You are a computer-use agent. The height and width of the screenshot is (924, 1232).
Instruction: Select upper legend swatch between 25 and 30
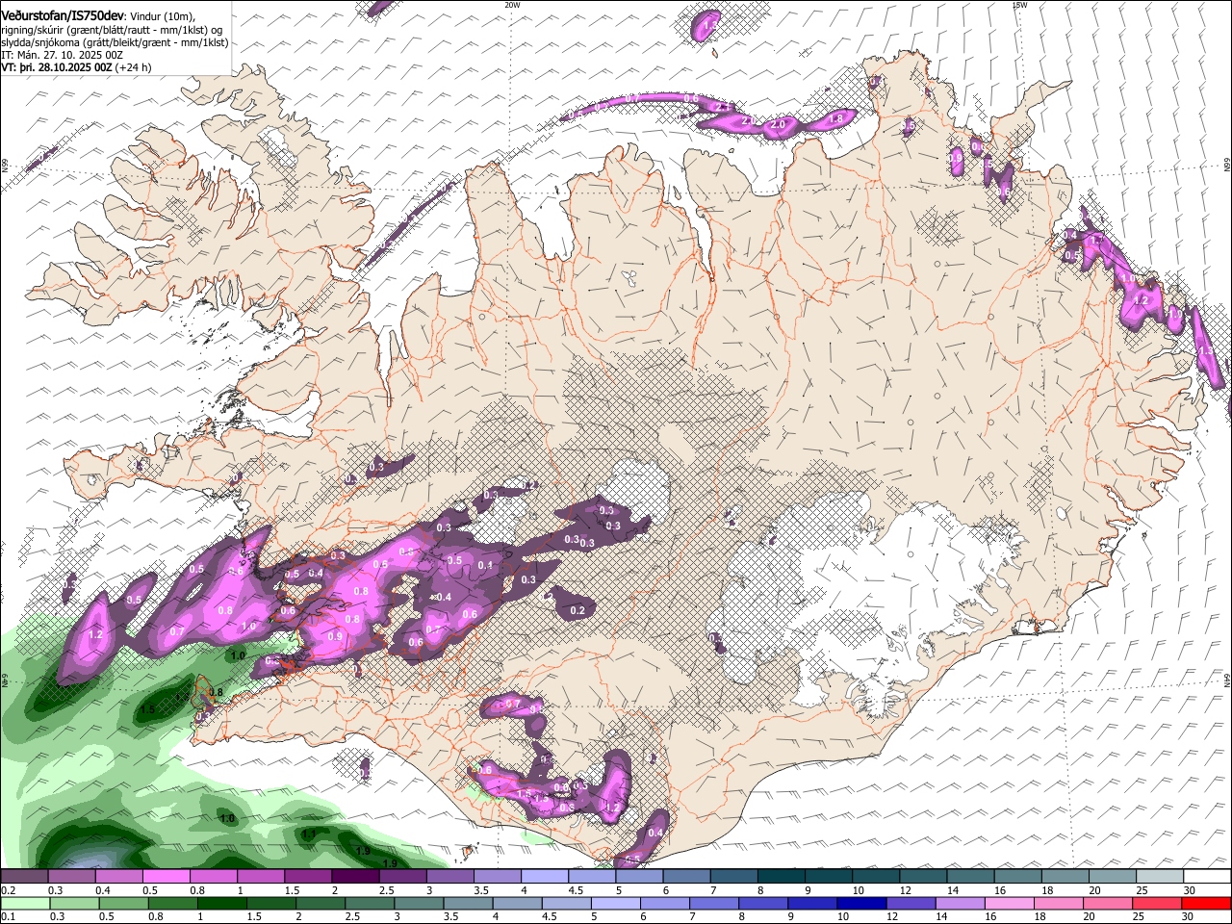1158,876
